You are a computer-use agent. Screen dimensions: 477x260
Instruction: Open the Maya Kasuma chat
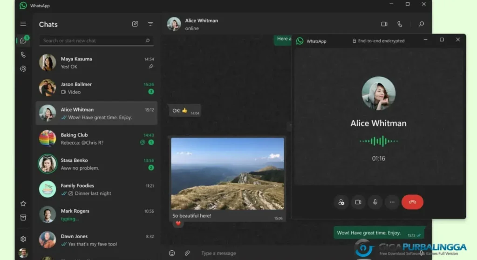pyautogui.click(x=96, y=63)
